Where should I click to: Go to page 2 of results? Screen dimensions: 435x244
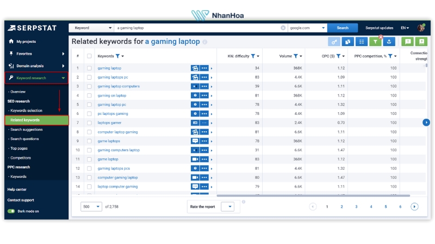tap(341, 207)
